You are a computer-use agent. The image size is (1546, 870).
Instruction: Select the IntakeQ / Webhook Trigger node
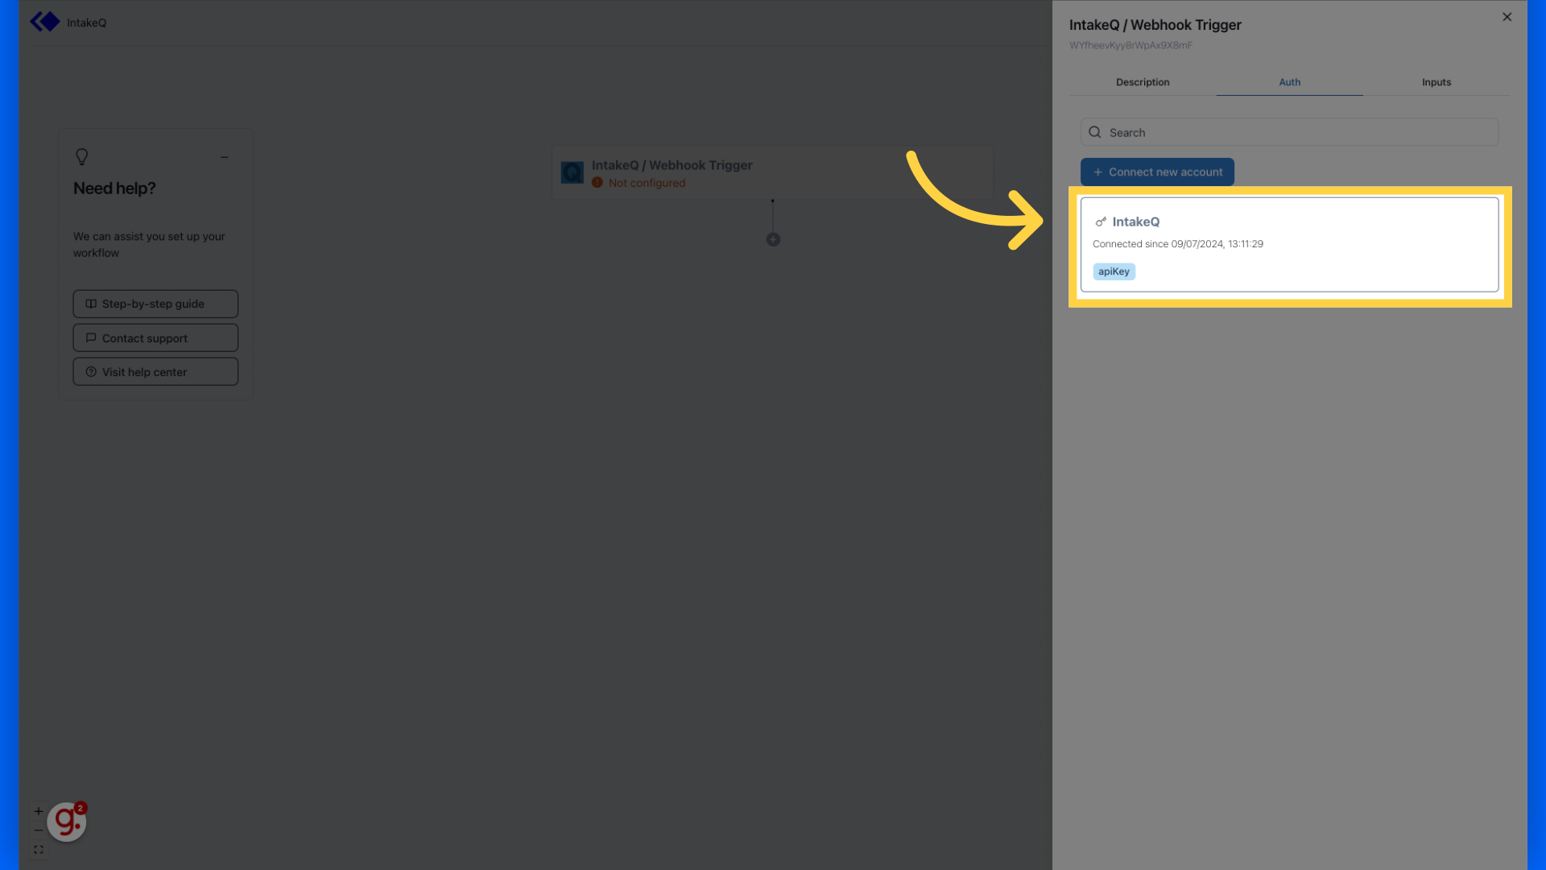click(772, 172)
